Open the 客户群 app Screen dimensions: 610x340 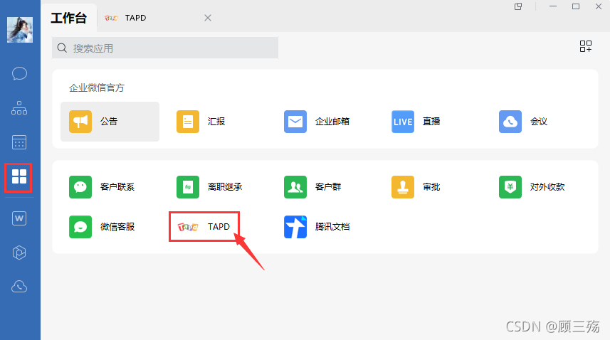pyautogui.click(x=312, y=187)
